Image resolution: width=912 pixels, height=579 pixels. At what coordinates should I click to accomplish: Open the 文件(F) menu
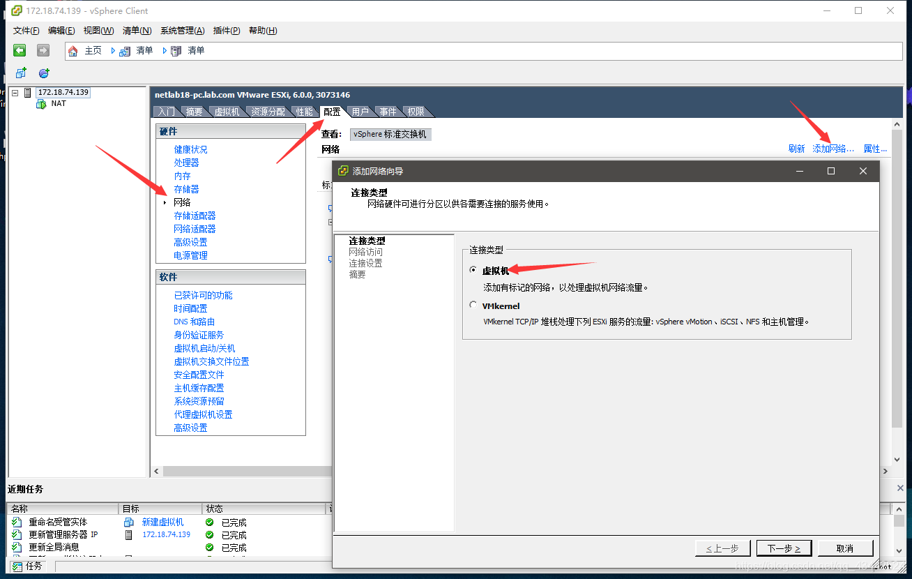(x=26, y=31)
